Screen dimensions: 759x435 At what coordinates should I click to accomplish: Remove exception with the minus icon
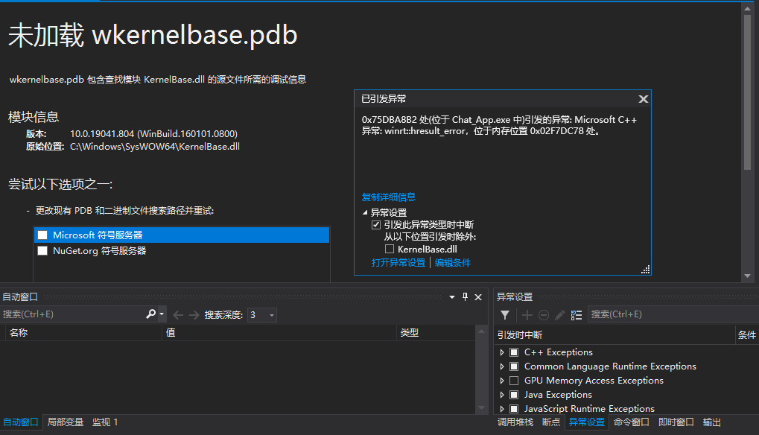[x=544, y=315]
